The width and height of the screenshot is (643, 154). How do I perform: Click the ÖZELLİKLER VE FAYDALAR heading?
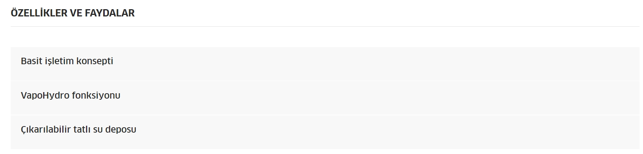pyautogui.click(x=73, y=13)
